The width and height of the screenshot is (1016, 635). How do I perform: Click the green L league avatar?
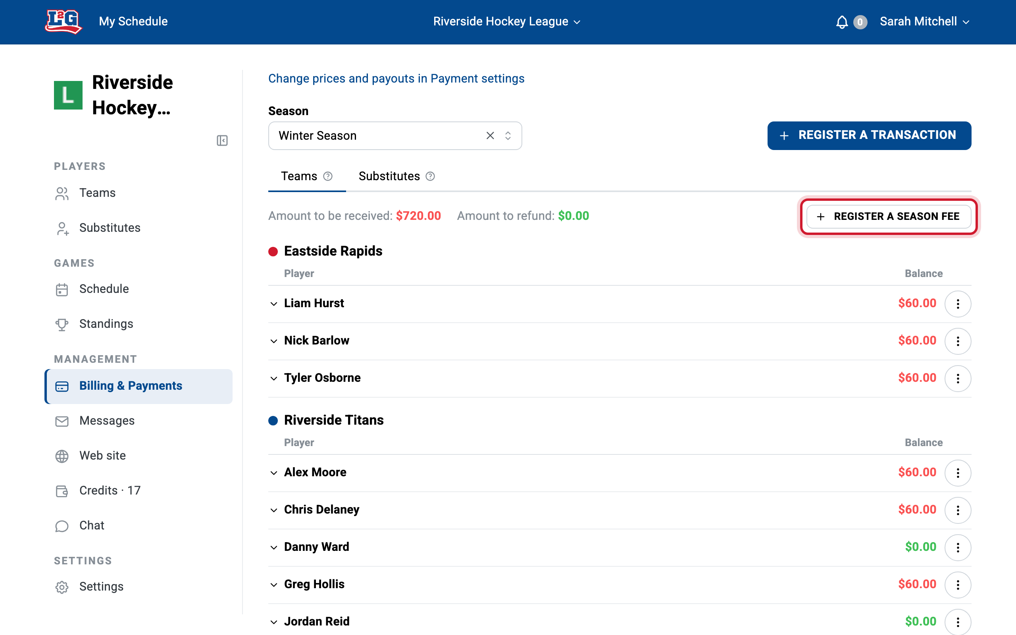point(68,95)
